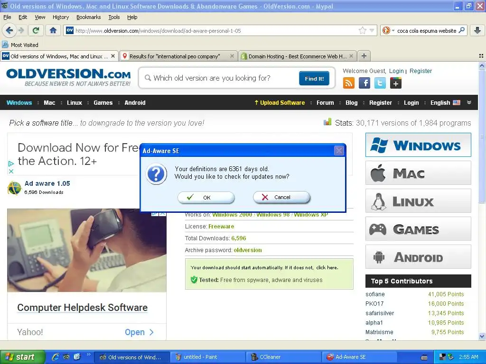486x364 pixels.
Task: Click the stats bar chart icon
Action: pyautogui.click(x=327, y=122)
